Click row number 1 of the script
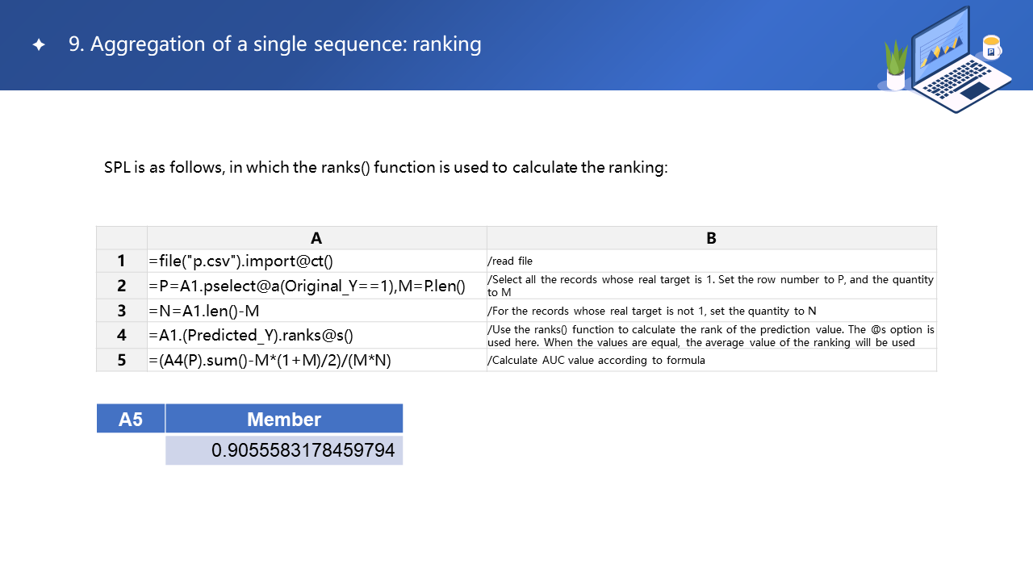1033x581 pixels. (x=122, y=261)
